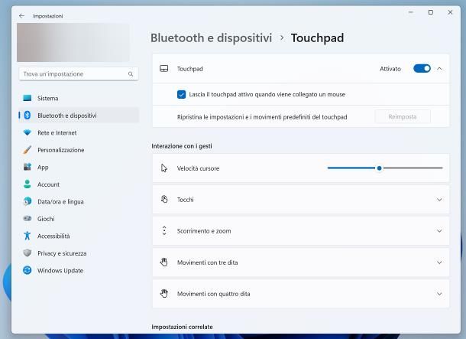Screen dimensions: 466x339
Task: Open Data/ora e lingua settings
Action: click(x=79, y=201)
